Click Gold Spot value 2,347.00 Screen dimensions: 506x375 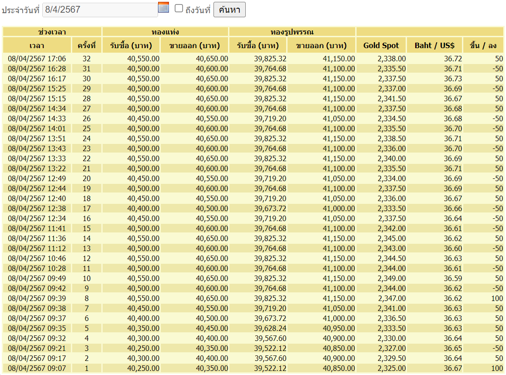[392, 299]
